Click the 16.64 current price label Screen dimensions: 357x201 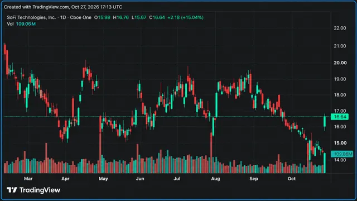point(340,117)
